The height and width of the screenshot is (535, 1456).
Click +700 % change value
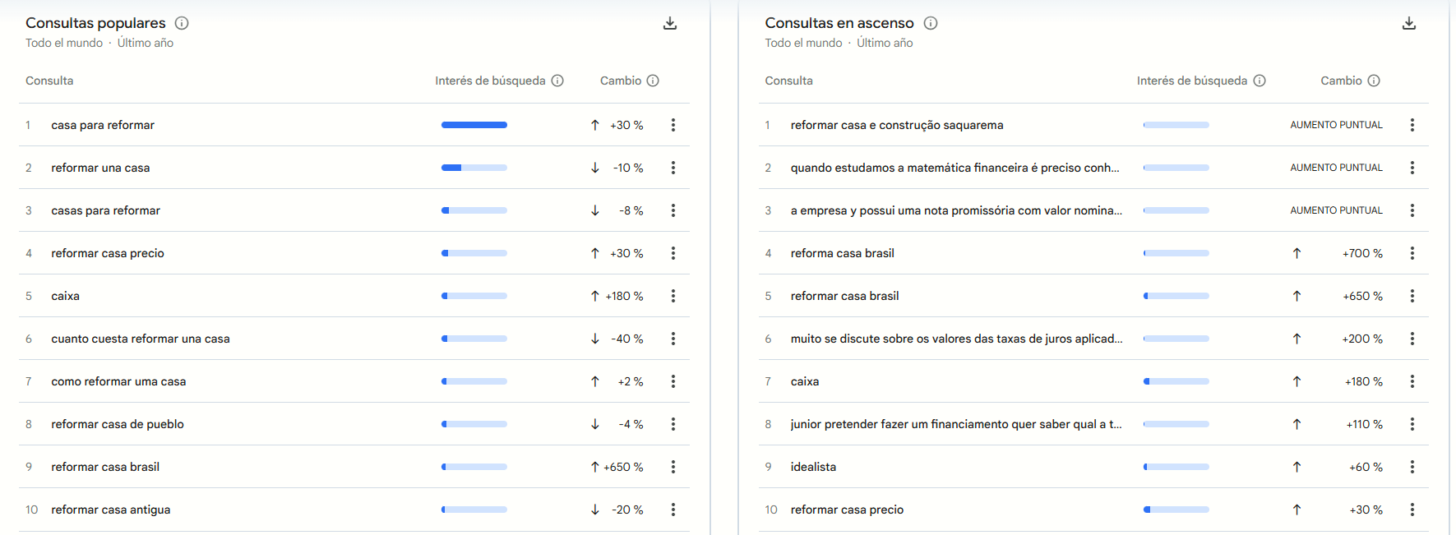[x=1362, y=253]
